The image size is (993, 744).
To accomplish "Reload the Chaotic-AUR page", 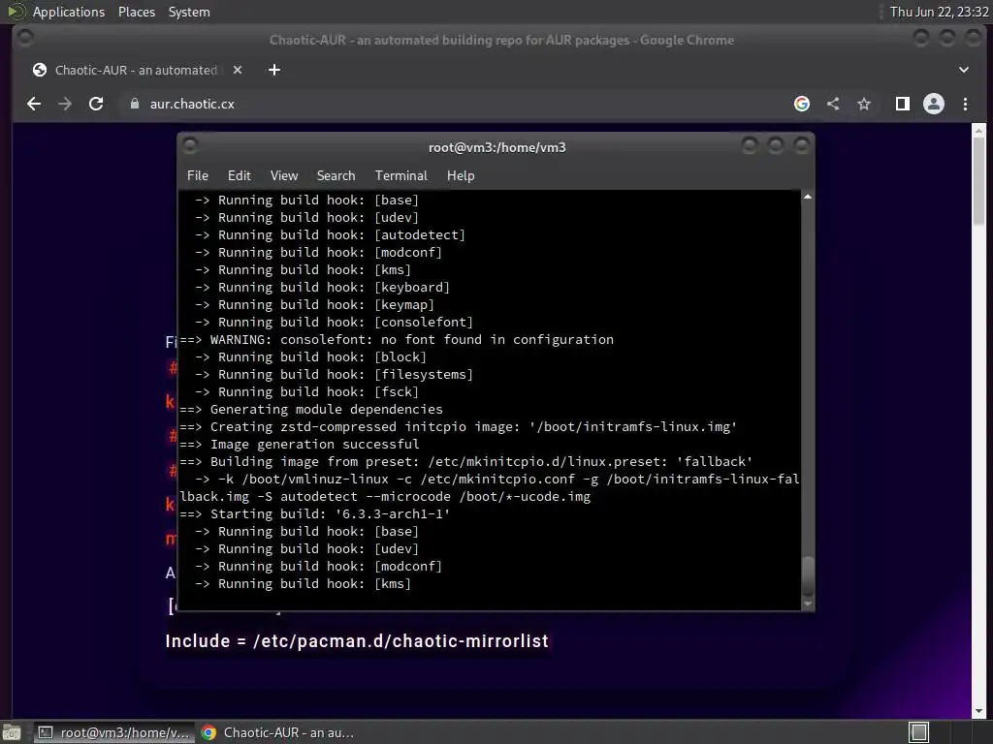I will click(x=96, y=104).
